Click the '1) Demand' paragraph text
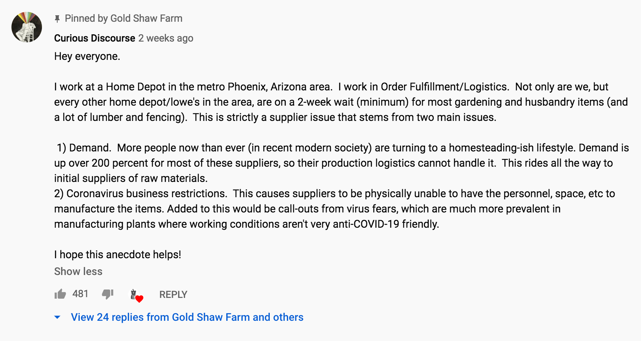Screen dimensions: 641x341 341,163
